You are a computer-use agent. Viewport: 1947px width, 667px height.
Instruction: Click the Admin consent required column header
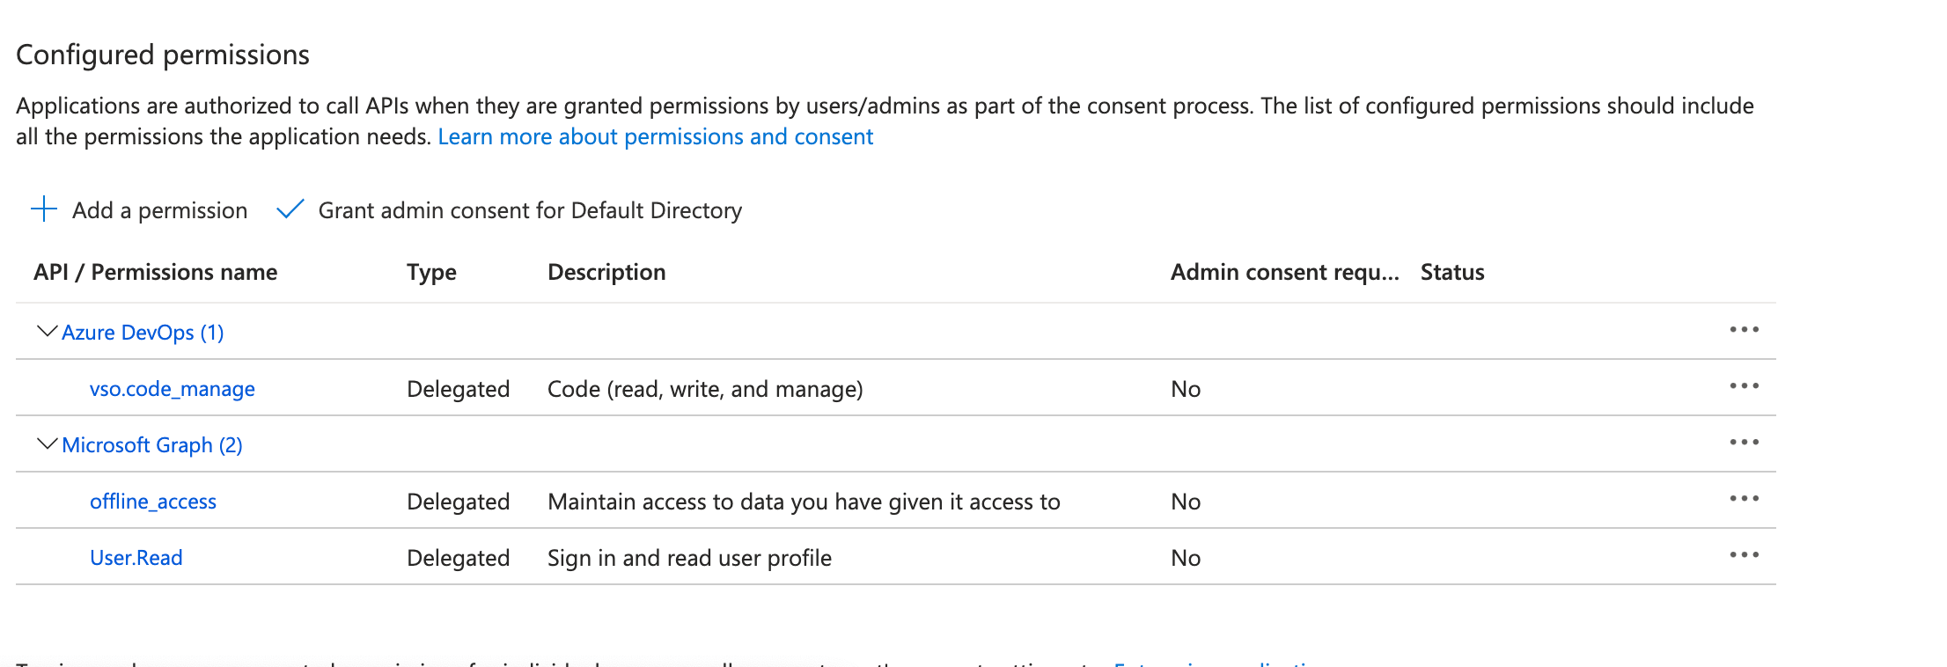pos(1284,272)
